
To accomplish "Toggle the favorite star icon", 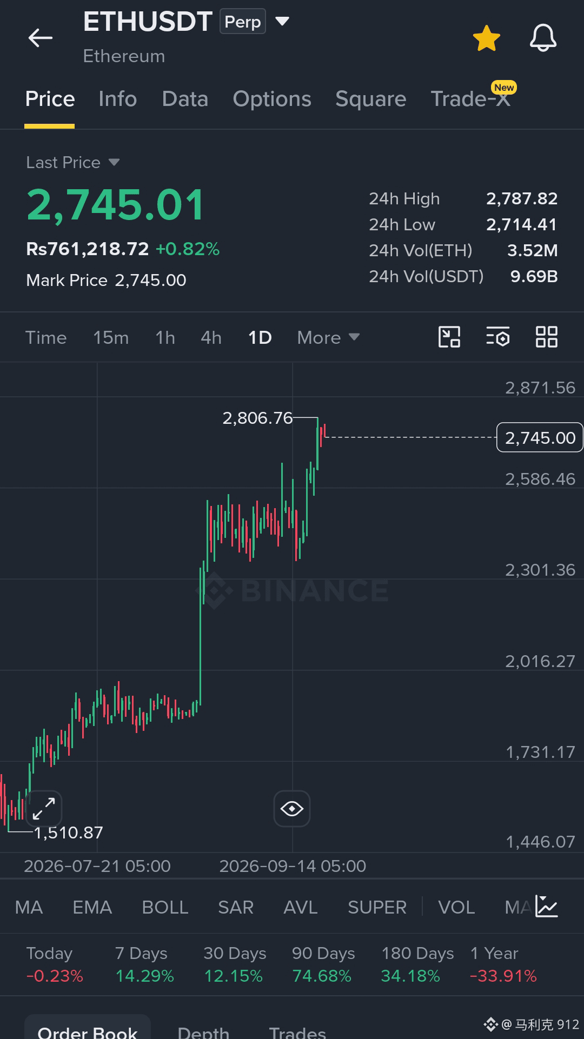I will pos(486,38).
